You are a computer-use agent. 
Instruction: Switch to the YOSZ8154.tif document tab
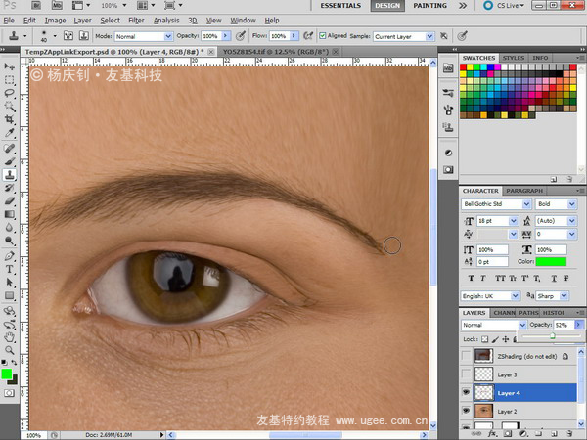coord(276,52)
